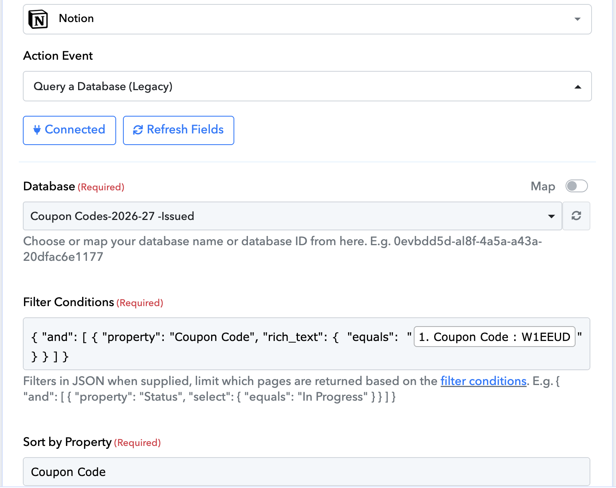The image size is (616, 488).
Task: Click the 'Filter Conditions' label
Action: point(69,302)
